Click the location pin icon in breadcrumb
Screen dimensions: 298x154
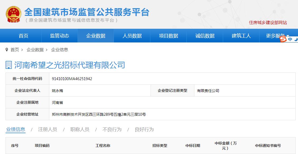click(x=7, y=50)
